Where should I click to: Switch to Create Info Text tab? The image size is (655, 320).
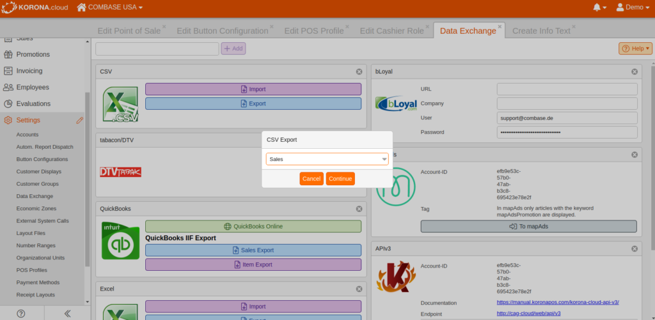click(541, 31)
